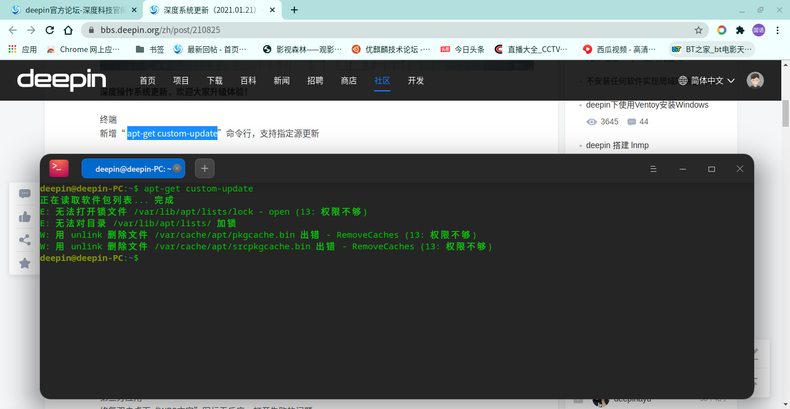The image size is (790, 409).
Task: Open the comment bubble icon in sidebar
Action: 25,194
